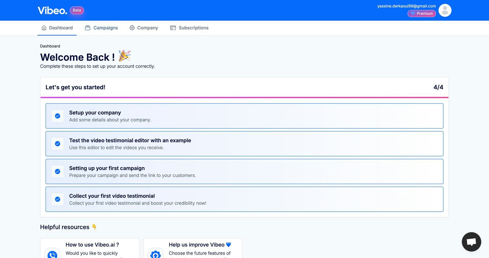Click the Use this editor to edit videos text
This screenshot has width=489, height=258.
coord(116,148)
